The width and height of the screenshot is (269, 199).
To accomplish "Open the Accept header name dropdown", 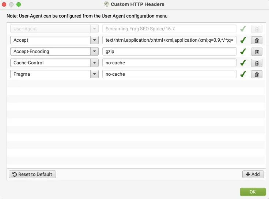I will (x=94, y=40).
